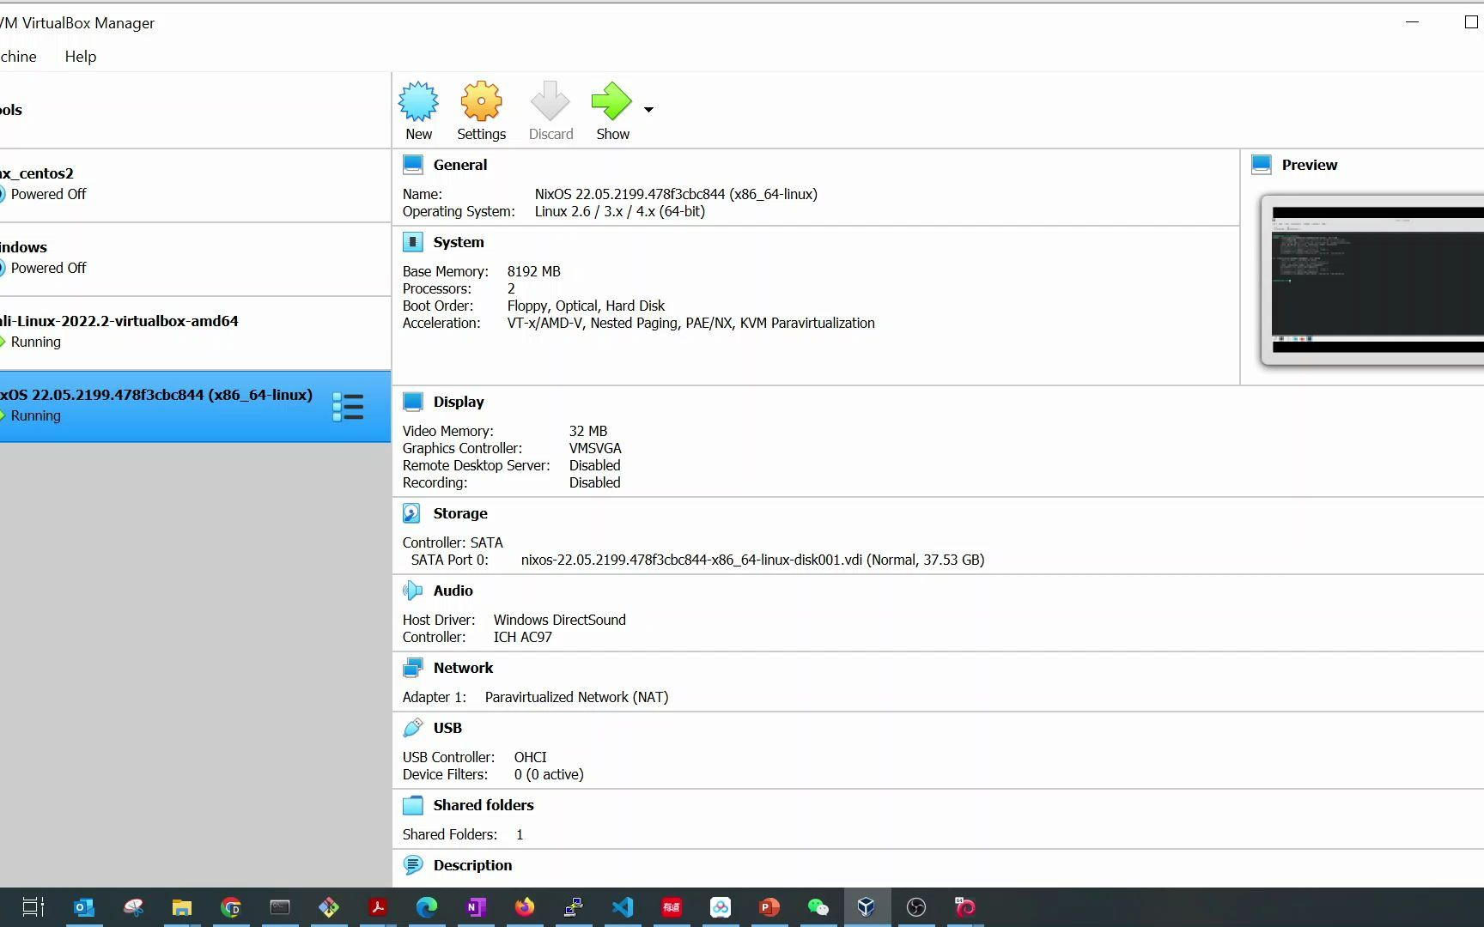The height and width of the screenshot is (927, 1484).
Task: Open OneNote from the taskbar
Action: click(476, 907)
